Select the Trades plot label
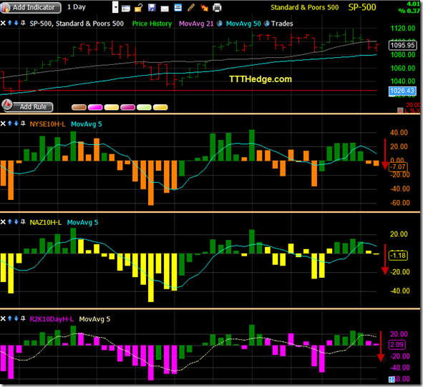Screen dimensions: 423x387 click(x=282, y=24)
